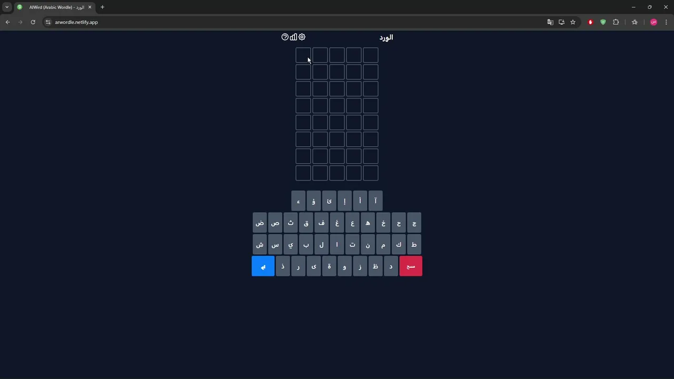Close the AlWird browser tab

90,7
